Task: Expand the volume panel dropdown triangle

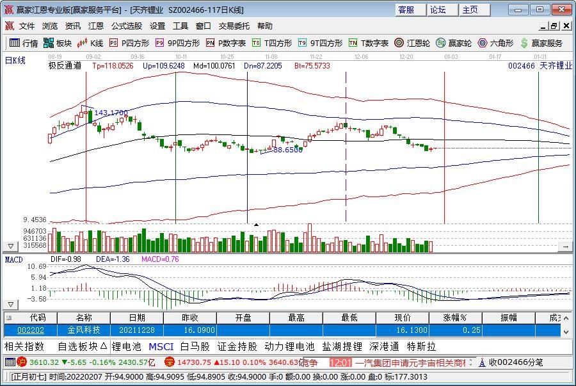Action: point(11,246)
